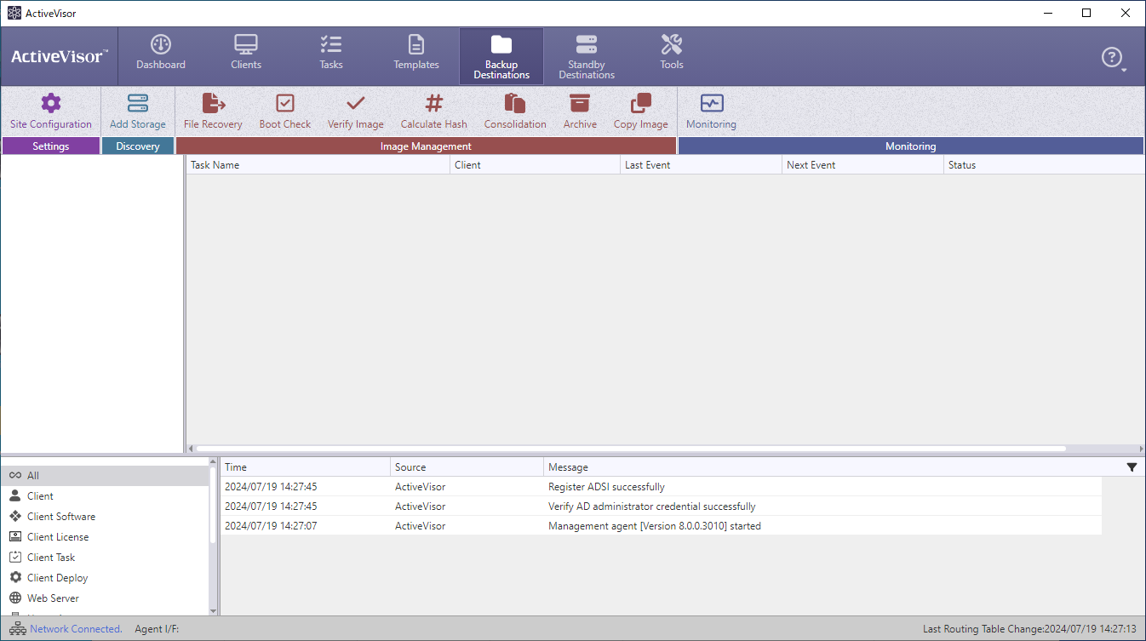Image resolution: width=1146 pixels, height=641 pixels.
Task: Select 'Management agent [Version 8.0.0.3010] started' entry
Action: click(662, 526)
